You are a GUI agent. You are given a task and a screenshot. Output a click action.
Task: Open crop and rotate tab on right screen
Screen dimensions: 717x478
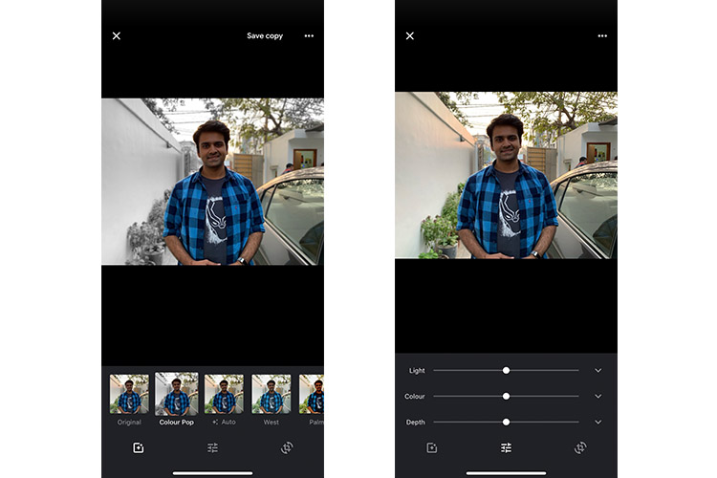[x=580, y=447]
